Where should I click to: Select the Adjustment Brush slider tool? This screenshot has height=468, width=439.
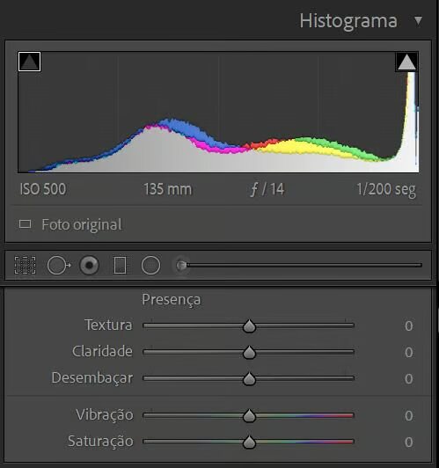[297, 265]
